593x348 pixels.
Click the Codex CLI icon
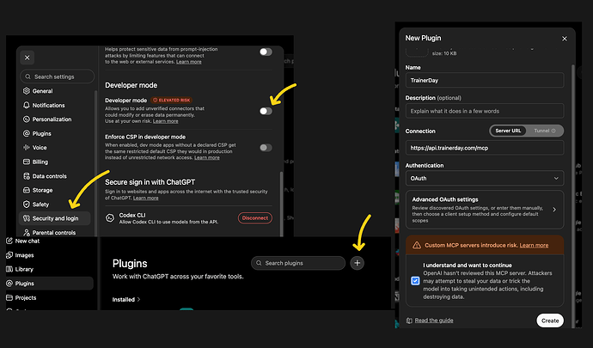click(110, 218)
